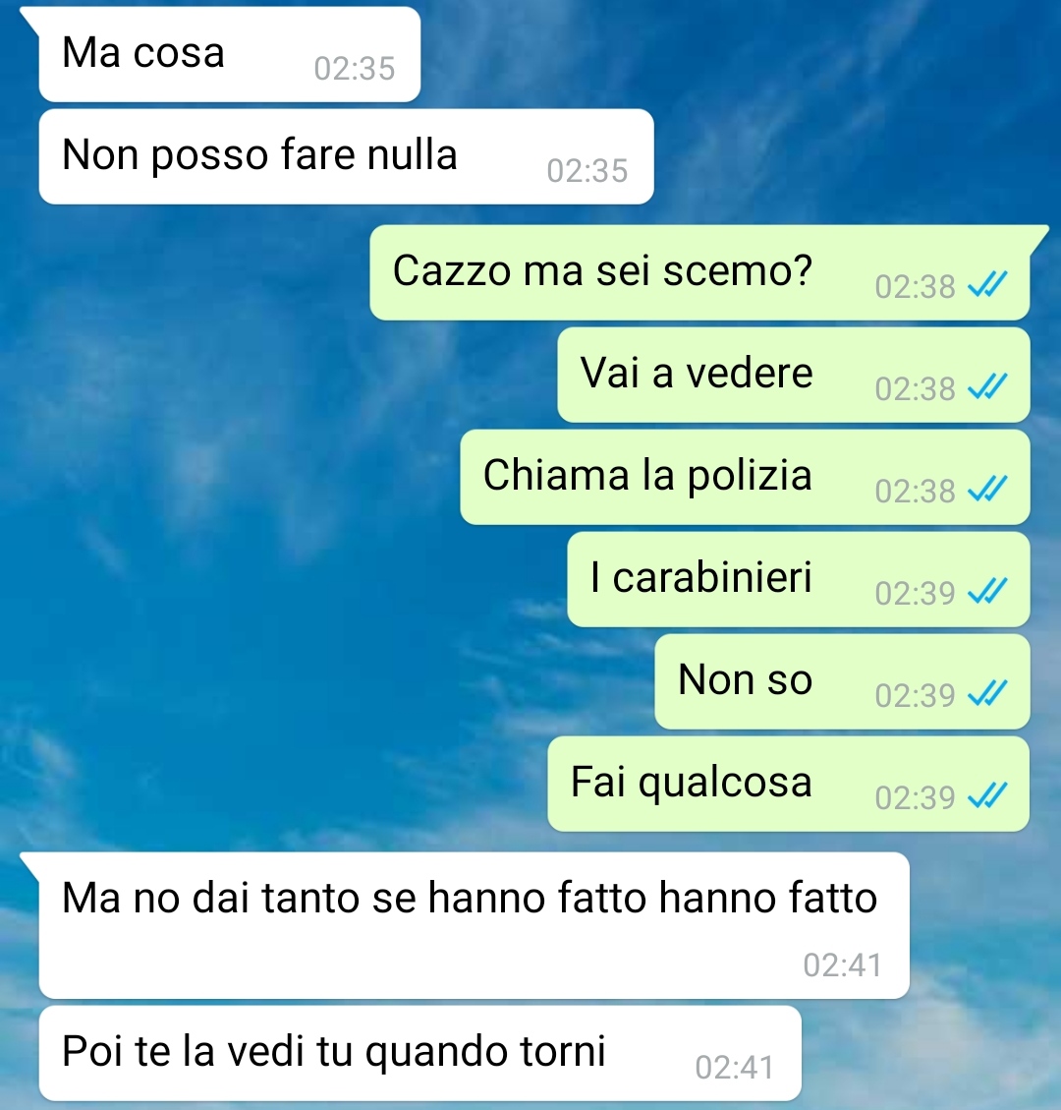The height and width of the screenshot is (1110, 1061).
Task: Tap the read-receipt ticks on 'Vai a vedere'
Action: point(987,386)
